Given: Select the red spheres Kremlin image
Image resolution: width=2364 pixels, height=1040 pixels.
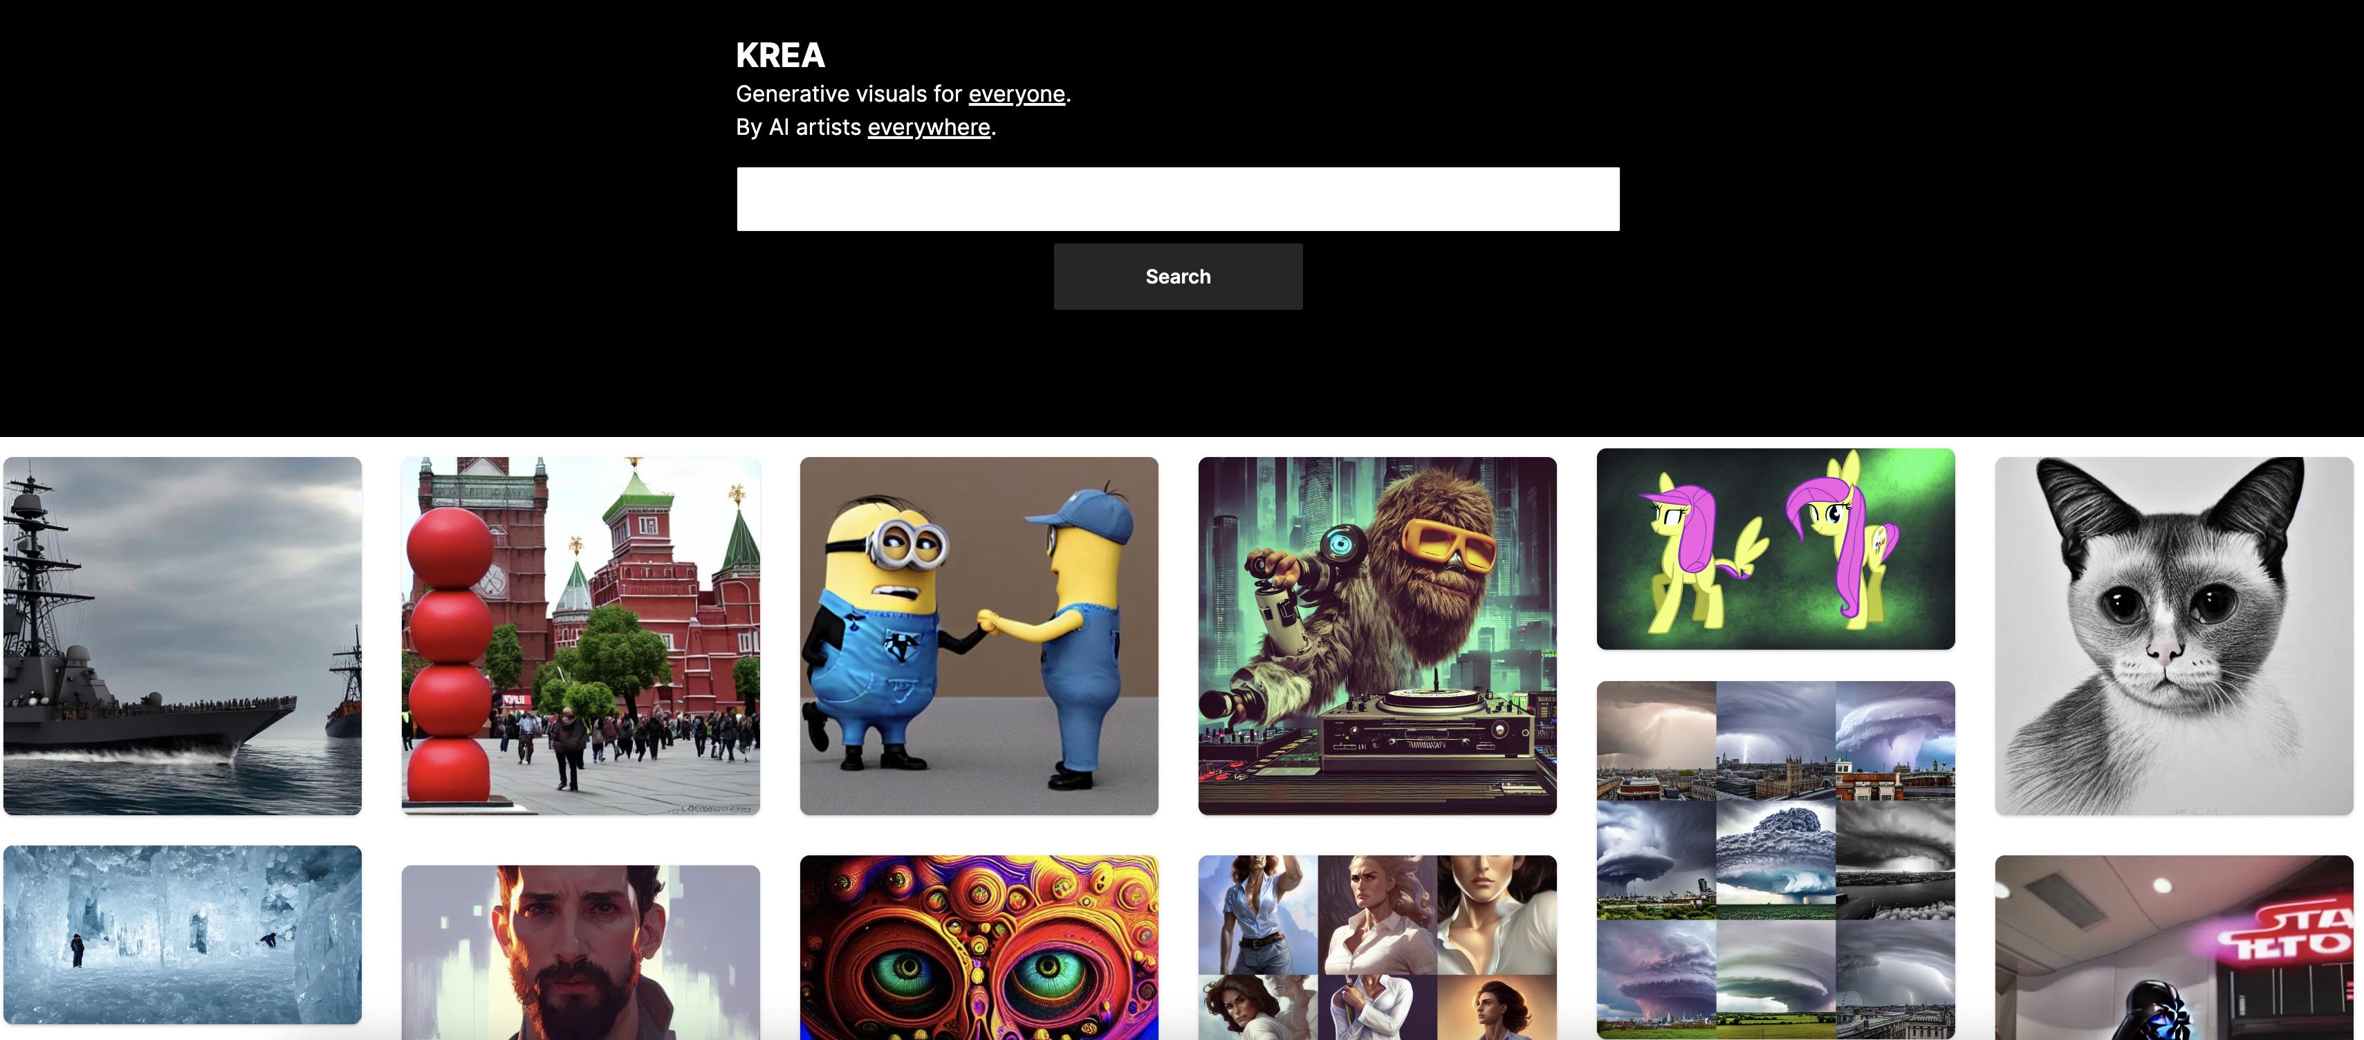Looking at the screenshot, I should coord(581,635).
